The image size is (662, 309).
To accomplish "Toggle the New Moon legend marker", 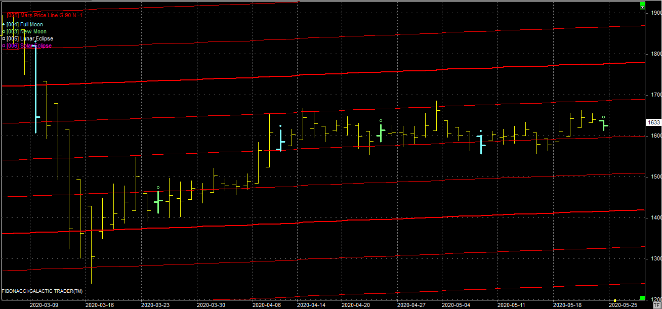I will [4, 31].
